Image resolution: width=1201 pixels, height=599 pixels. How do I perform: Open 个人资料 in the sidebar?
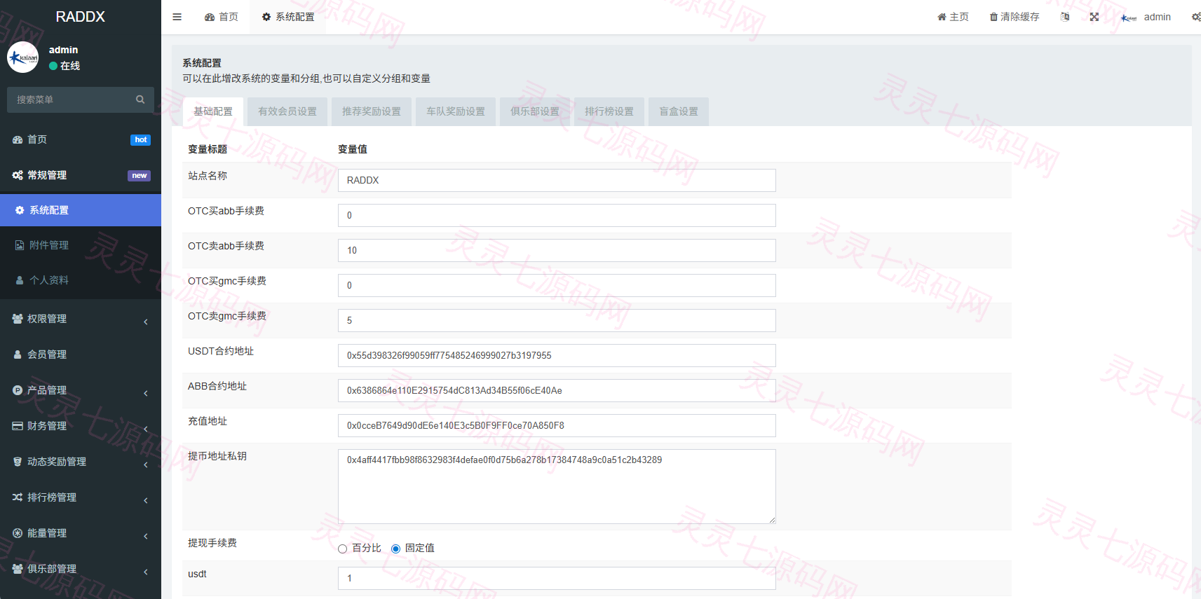click(81, 280)
